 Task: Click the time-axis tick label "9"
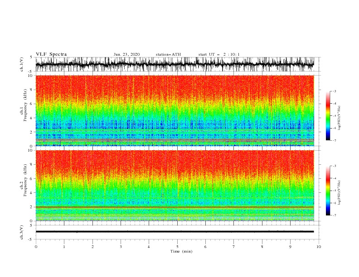290,247
